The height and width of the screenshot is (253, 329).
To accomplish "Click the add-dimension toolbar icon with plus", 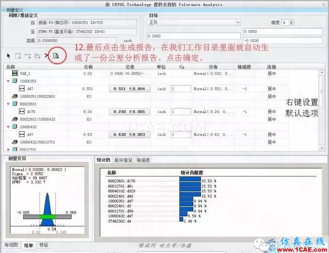I will tap(27, 56).
